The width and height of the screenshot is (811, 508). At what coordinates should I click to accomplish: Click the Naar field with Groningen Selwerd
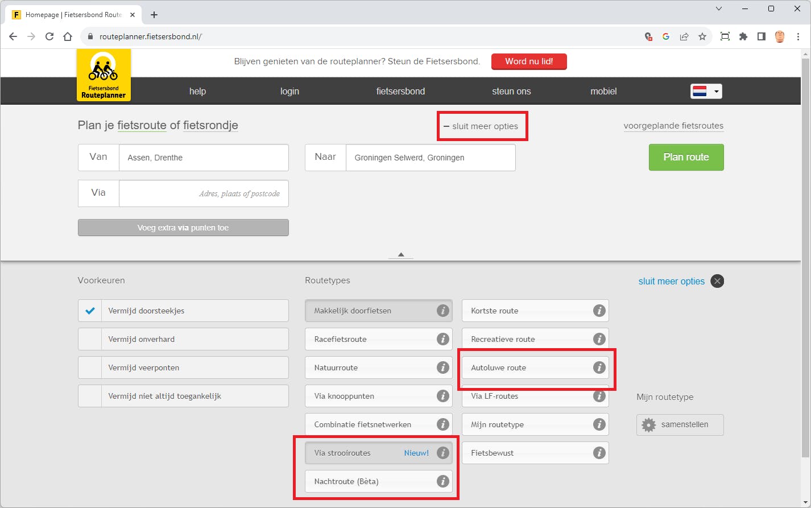431,158
